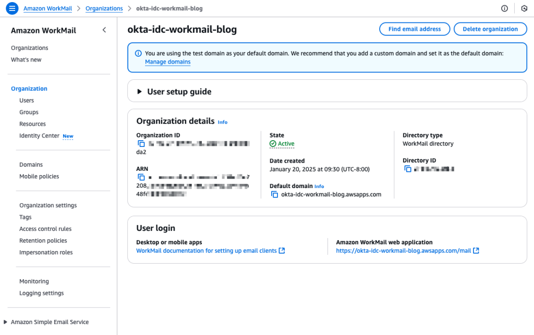Open Resources page in sidebar
Viewport: 534px width, 335px height.
pyautogui.click(x=32, y=124)
